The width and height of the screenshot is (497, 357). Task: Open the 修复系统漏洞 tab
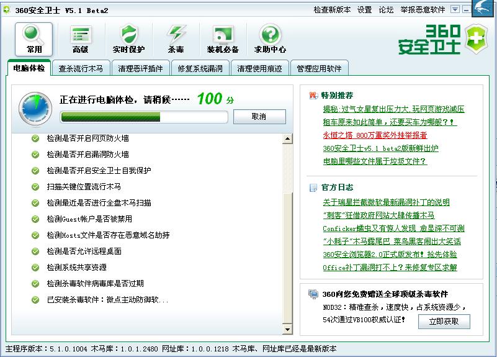click(x=200, y=68)
